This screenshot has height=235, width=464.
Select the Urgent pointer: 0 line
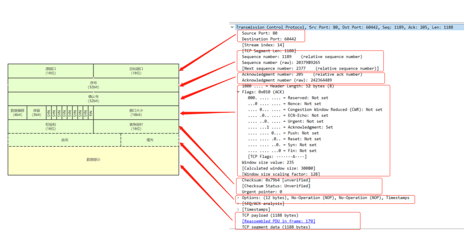[x=262, y=192]
